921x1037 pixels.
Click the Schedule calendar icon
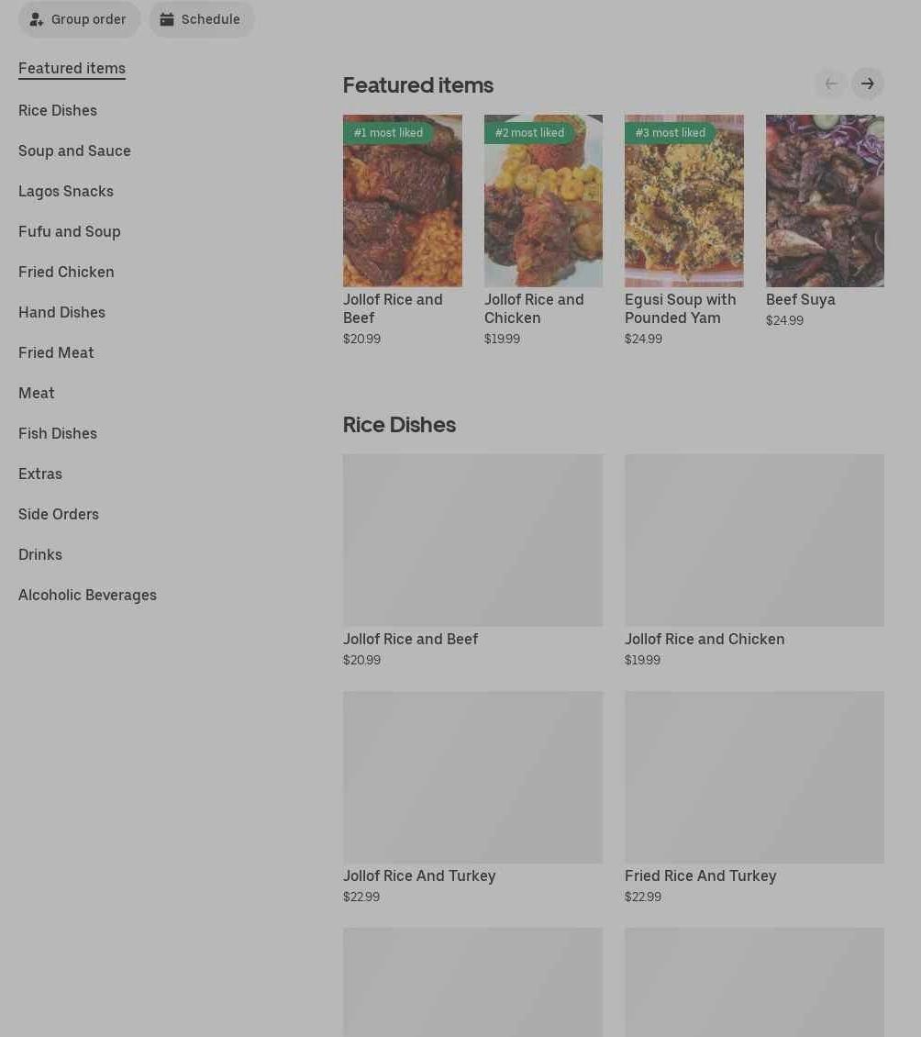167,19
